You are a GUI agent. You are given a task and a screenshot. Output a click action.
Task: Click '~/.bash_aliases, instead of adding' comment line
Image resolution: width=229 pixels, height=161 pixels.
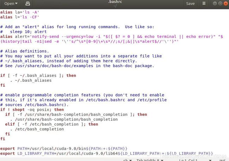[x=69, y=61]
